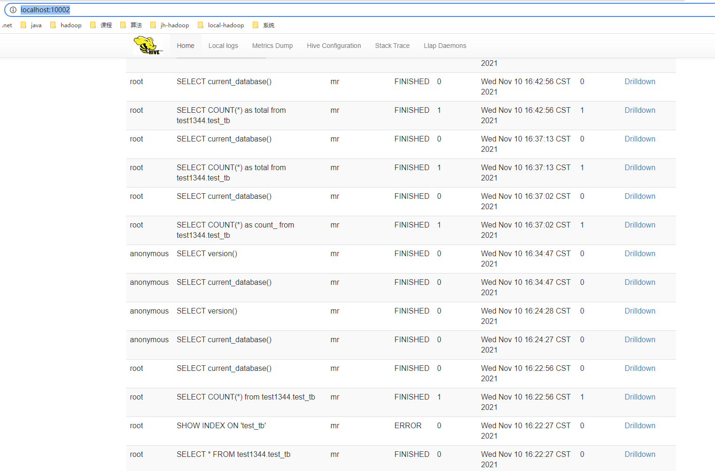Drilldown on current_database query at 16:37:13
The width and height of the screenshot is (715, 471).
pos(640,139)
